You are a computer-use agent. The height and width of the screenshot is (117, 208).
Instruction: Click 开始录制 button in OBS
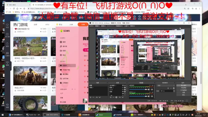click(184, 88)
